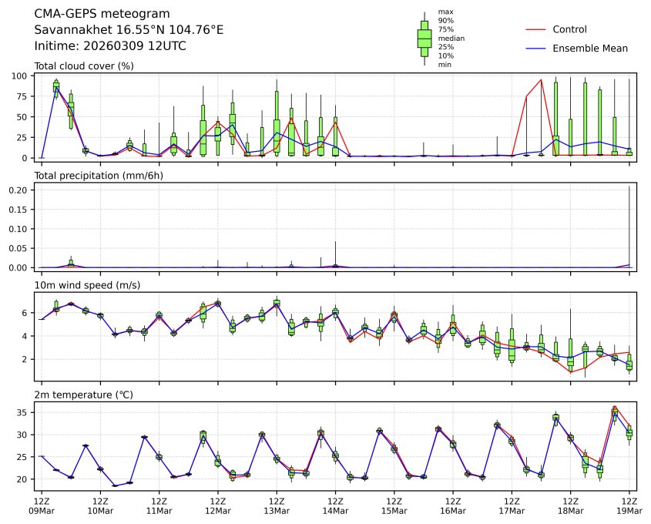Screen dimensions: 651x524
Task: Click the 100 tick on cloud cover y-axis
Action: 21,76
